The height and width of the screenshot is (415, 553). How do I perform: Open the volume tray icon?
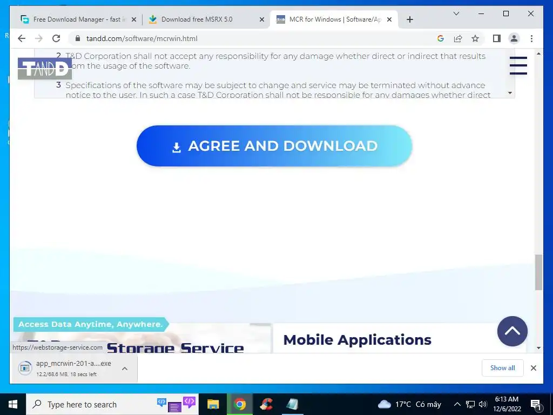click(x=483, y=404)
